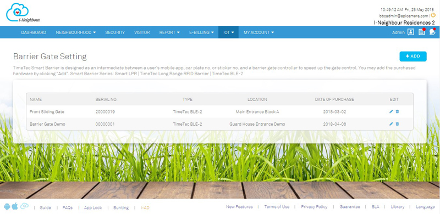Open the i-AD footer link
This screenshot has width=440, height=214.
pyautogui.click(x=145, y=207)
